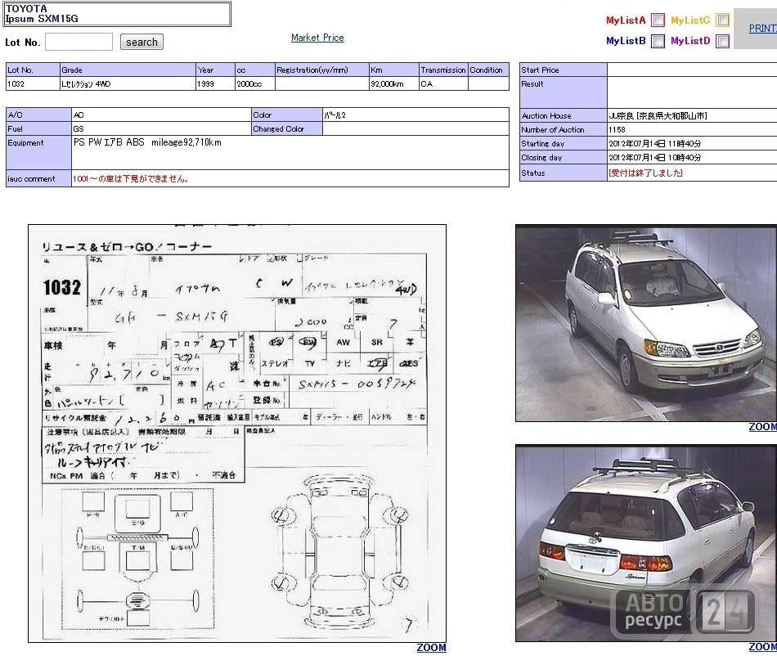Open ZOOM link under front car photo
777x656 pixels.
point(762,427)
